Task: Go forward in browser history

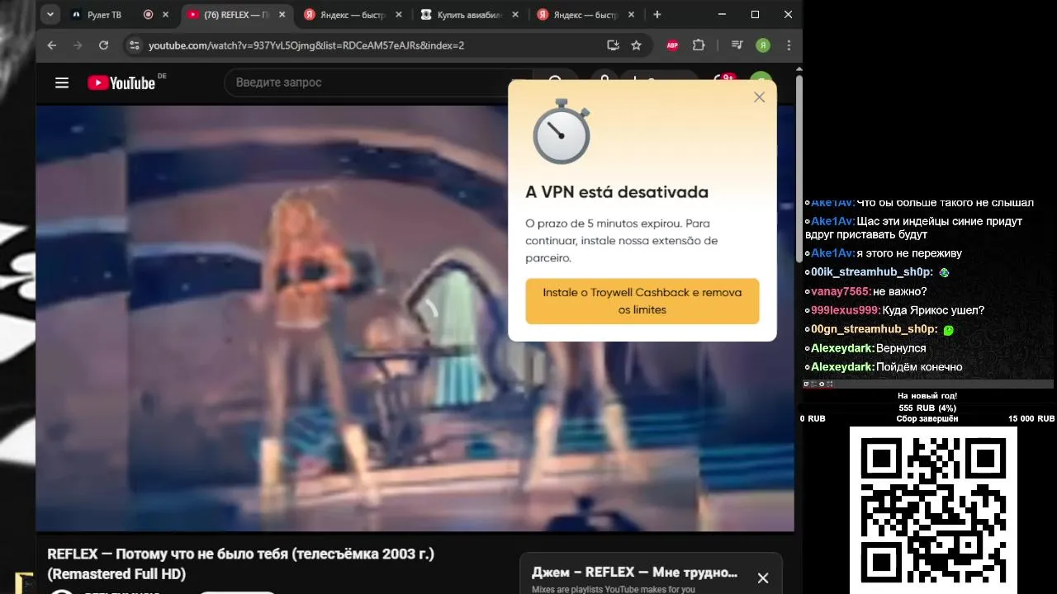Action: click(x=78, y=45)
